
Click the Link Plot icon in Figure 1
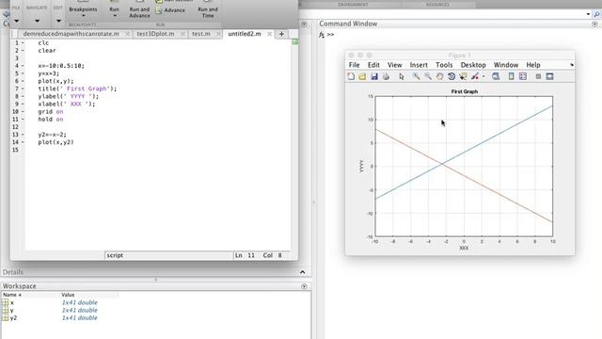(x=496, y=76)
